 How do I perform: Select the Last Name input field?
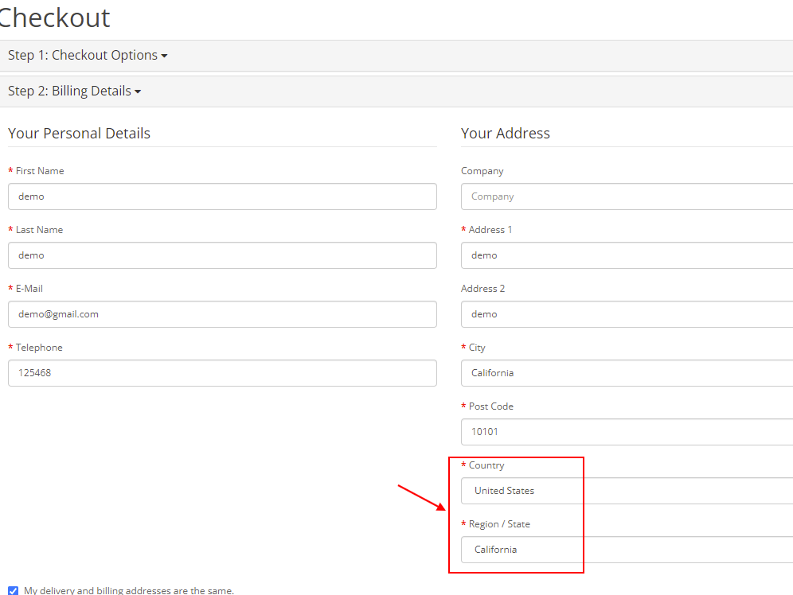(222, 255)
